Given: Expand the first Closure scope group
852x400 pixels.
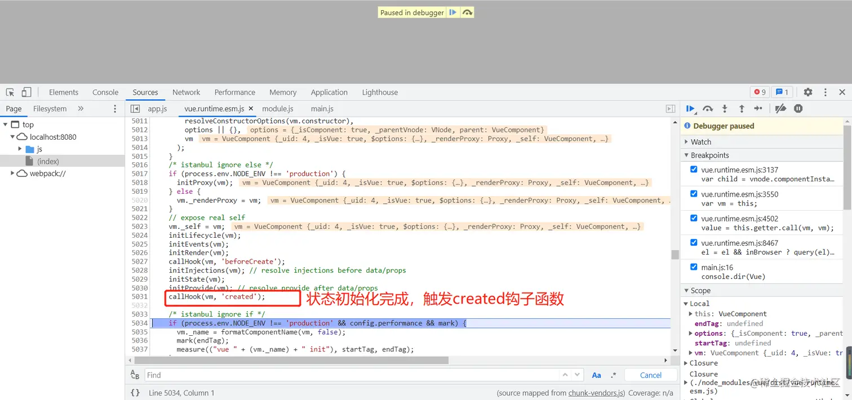Looking at the screenshot, I should click(686, 363).
